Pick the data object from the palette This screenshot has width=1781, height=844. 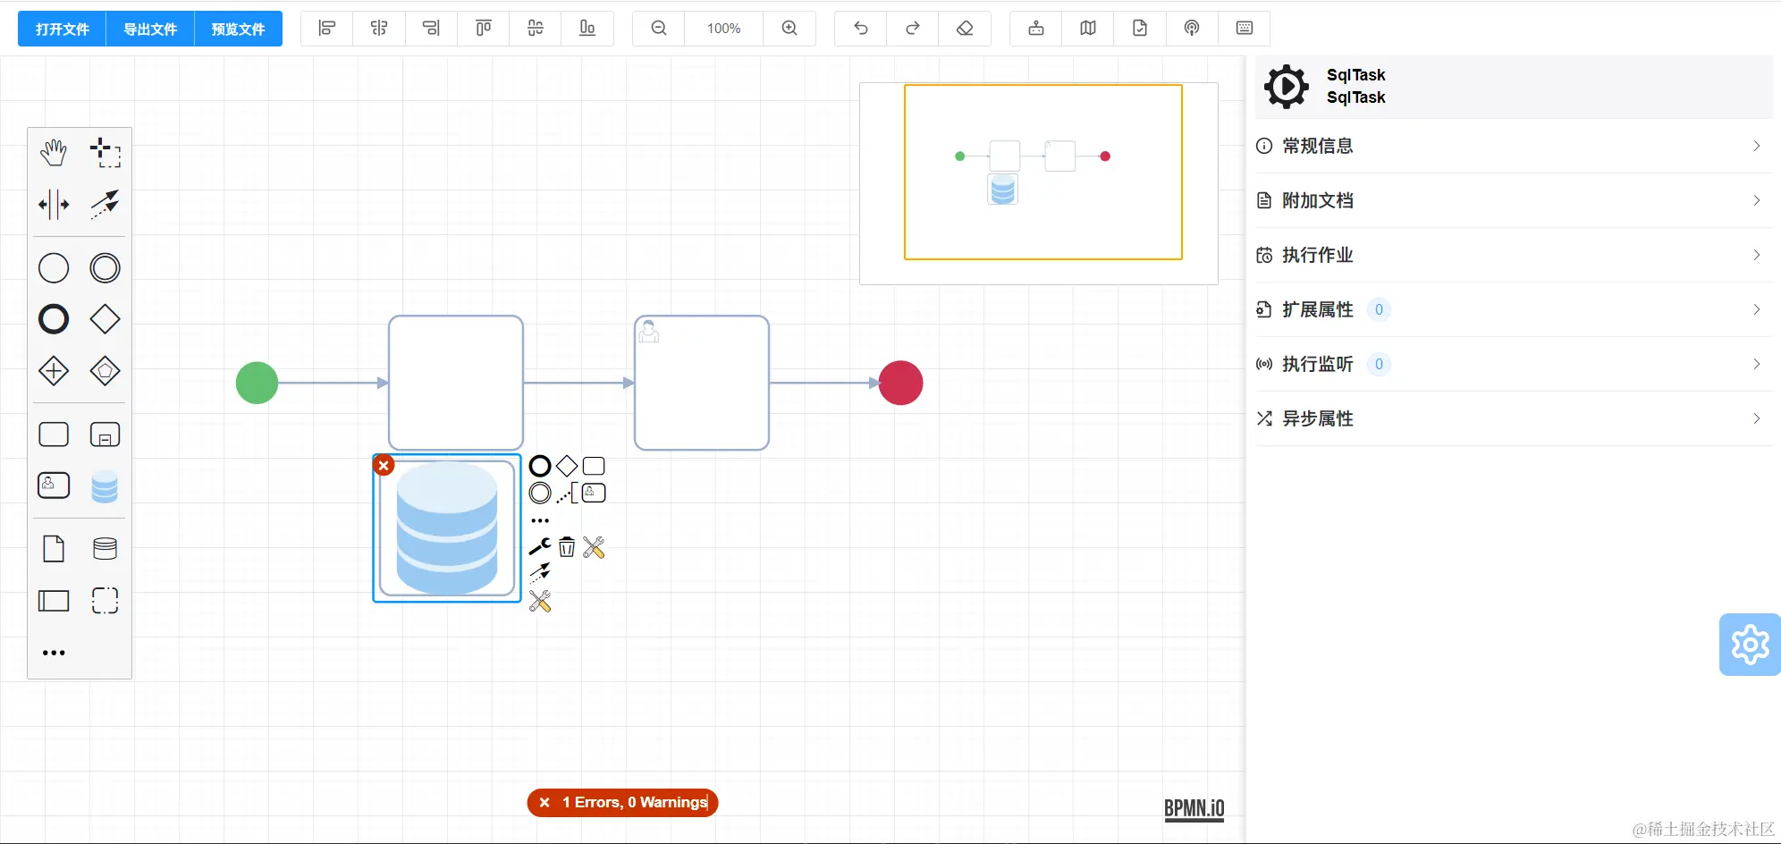coord(54,549)
